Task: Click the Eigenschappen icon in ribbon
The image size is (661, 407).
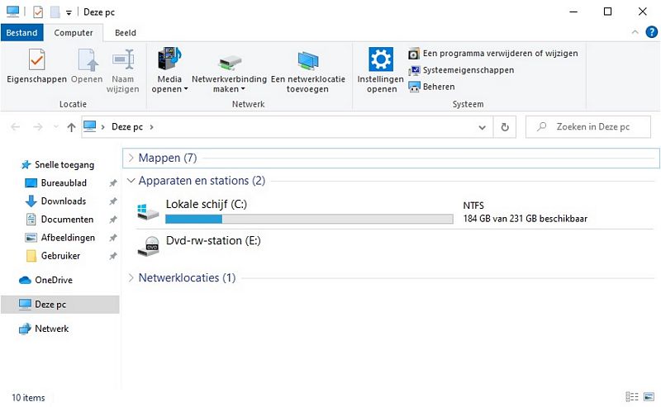Action: (x=36, y=61)
